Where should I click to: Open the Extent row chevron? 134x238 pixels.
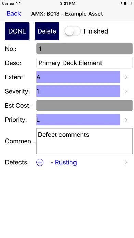126,77
